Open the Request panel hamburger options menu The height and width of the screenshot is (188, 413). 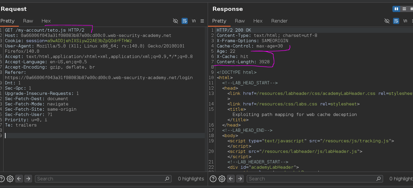tap(202, 21)
